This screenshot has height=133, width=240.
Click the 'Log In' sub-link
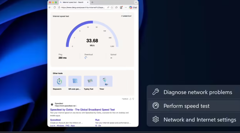(x=53, y=125)
